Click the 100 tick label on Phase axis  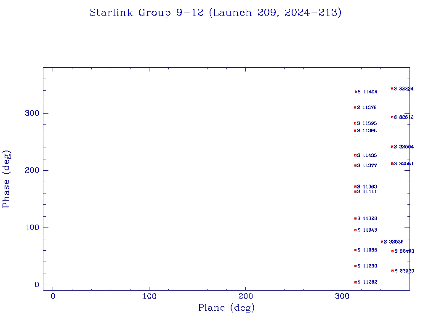pyautogui.click(x=32, y=228)
